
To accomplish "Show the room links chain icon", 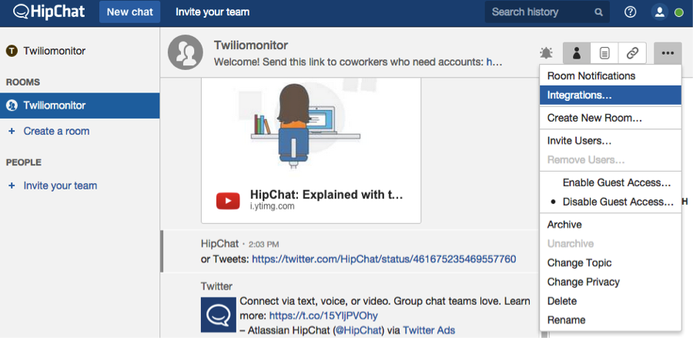I will tap(632, 53).
